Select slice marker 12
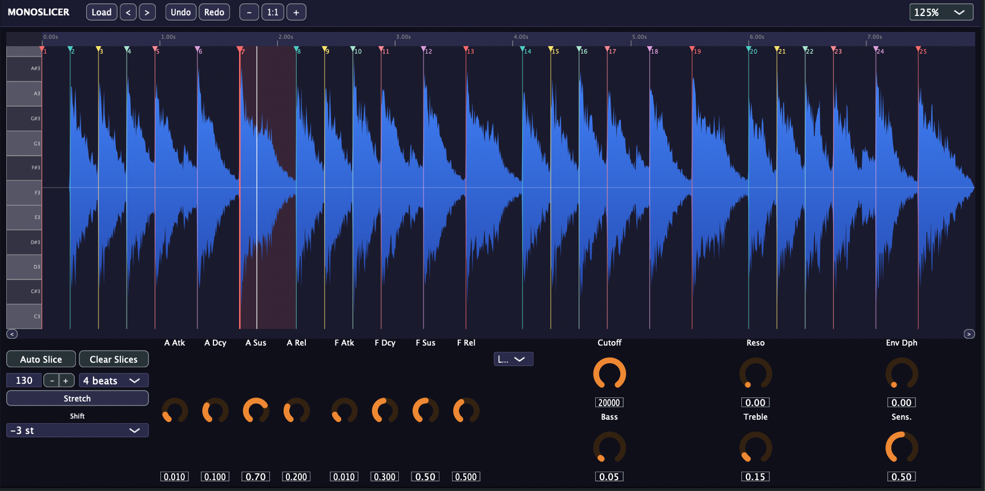The width and height of the screenshot is (985, 491). [x=424, y=50]
